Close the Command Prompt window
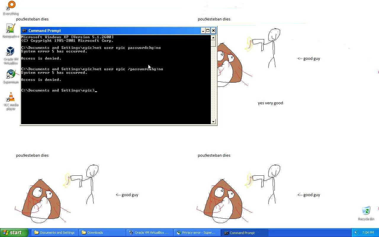 click(213, 31)
